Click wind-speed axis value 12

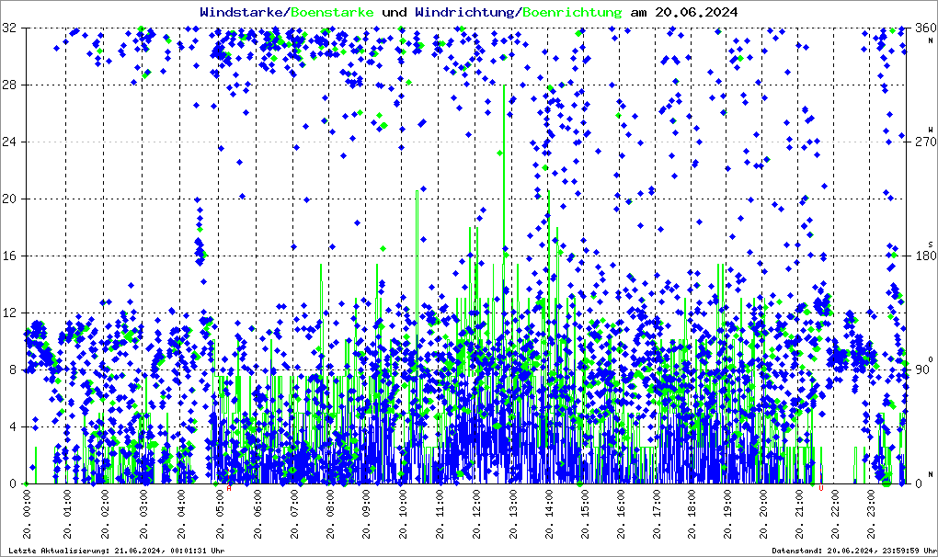pyautogui.click(x=9, y=313)
